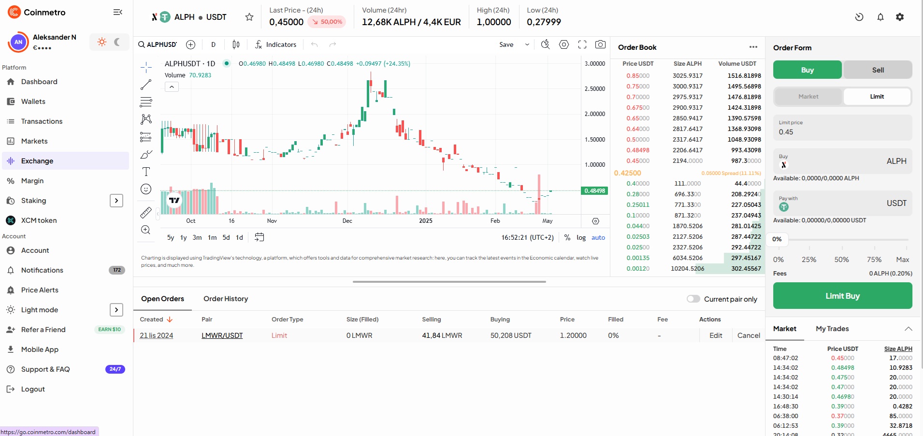Viewport: 923px width, 436px height.
Task: Select the pattern drawing tool
Action: tap(146, 119)
